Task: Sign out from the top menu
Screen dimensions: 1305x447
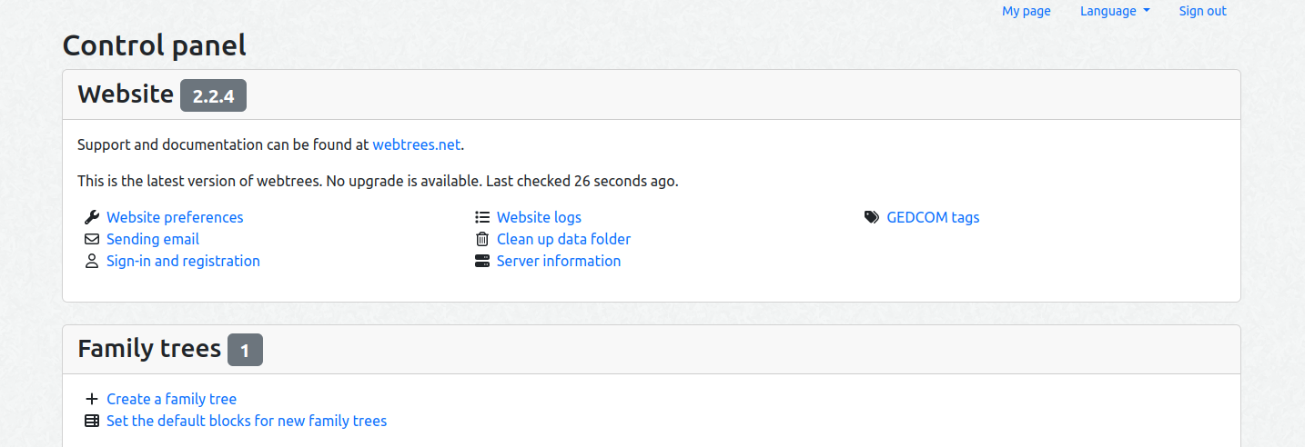Action: [x=1202, y=11]
